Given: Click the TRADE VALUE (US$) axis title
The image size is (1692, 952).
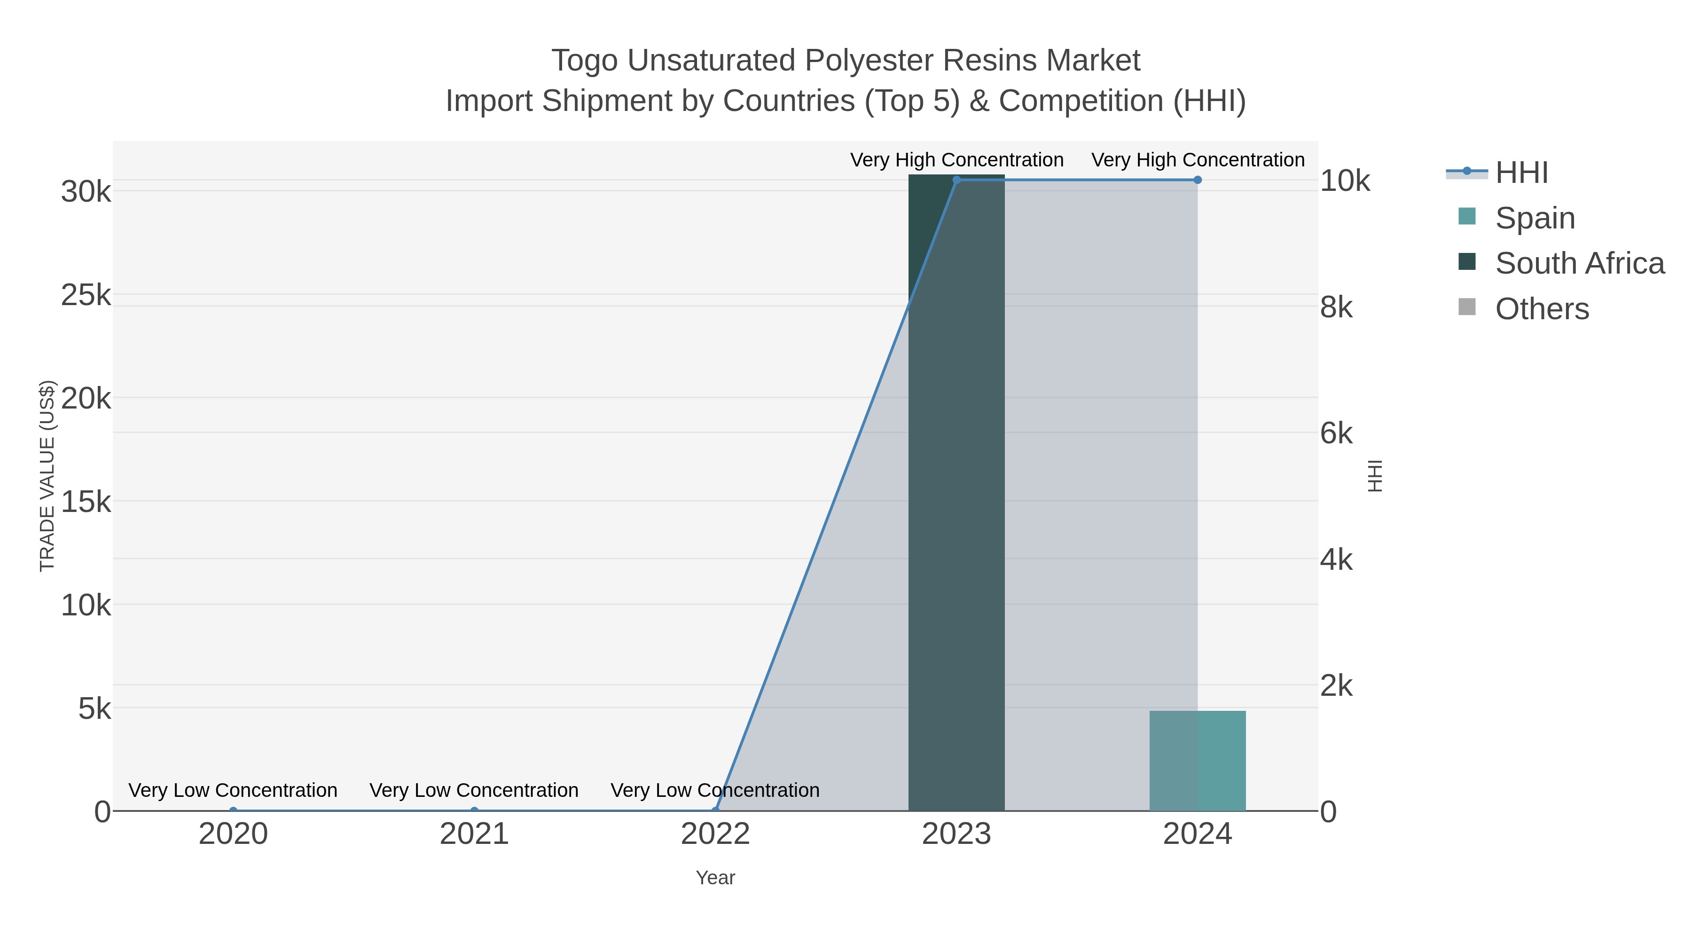Looking at the screenshot, I should pyautogui.click(x=47, y=476).
